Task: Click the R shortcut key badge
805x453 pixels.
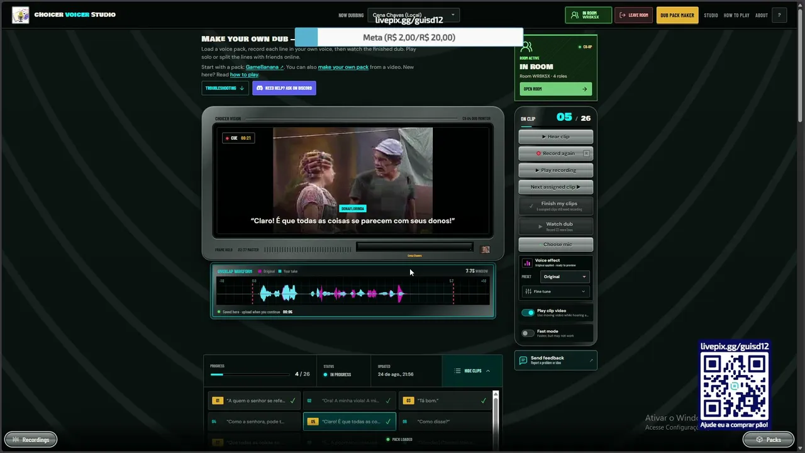Action: point(586,154)
